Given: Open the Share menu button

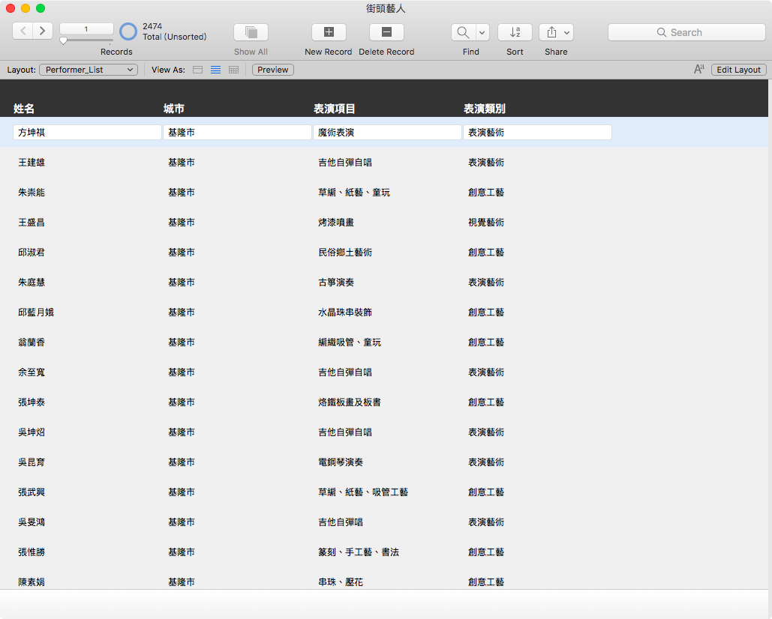Looking at the screenshot, I should 557,32.
